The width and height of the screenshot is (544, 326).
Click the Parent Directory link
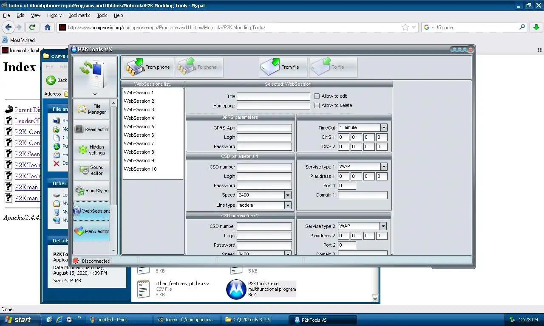(28, 110)
